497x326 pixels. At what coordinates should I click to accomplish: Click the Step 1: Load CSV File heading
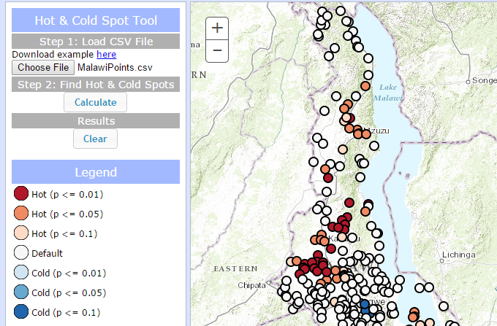[x=96, y=41]
